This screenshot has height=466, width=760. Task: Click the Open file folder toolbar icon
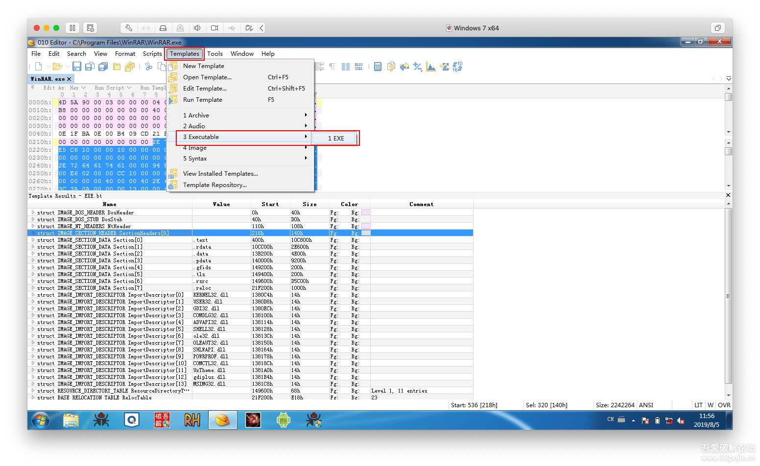coord(57,67)
